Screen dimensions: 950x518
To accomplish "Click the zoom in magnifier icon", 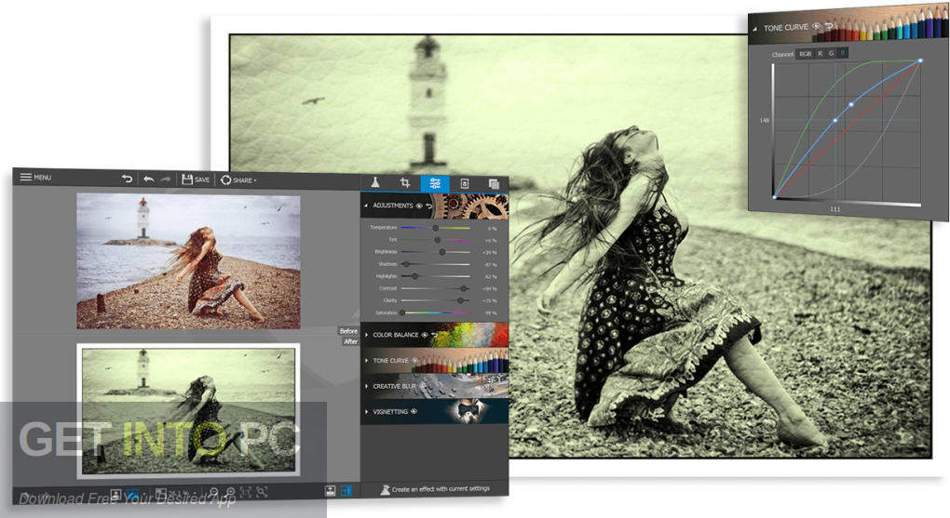I will click(x=230, y=492).
